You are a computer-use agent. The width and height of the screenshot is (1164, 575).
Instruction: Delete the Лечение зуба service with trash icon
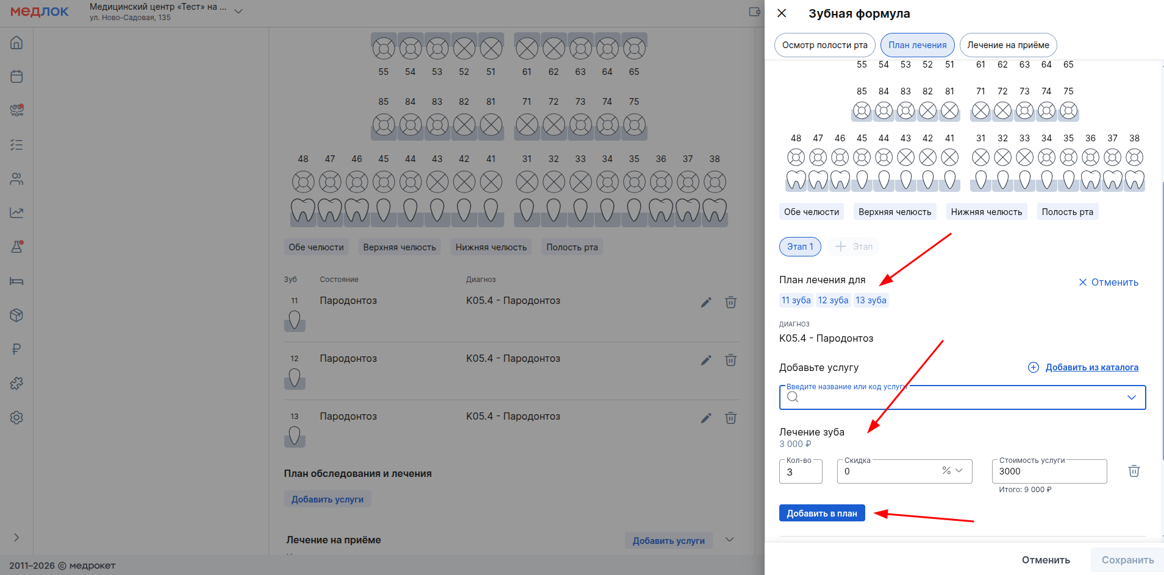pyautogui.click(x=1134, y=471)
